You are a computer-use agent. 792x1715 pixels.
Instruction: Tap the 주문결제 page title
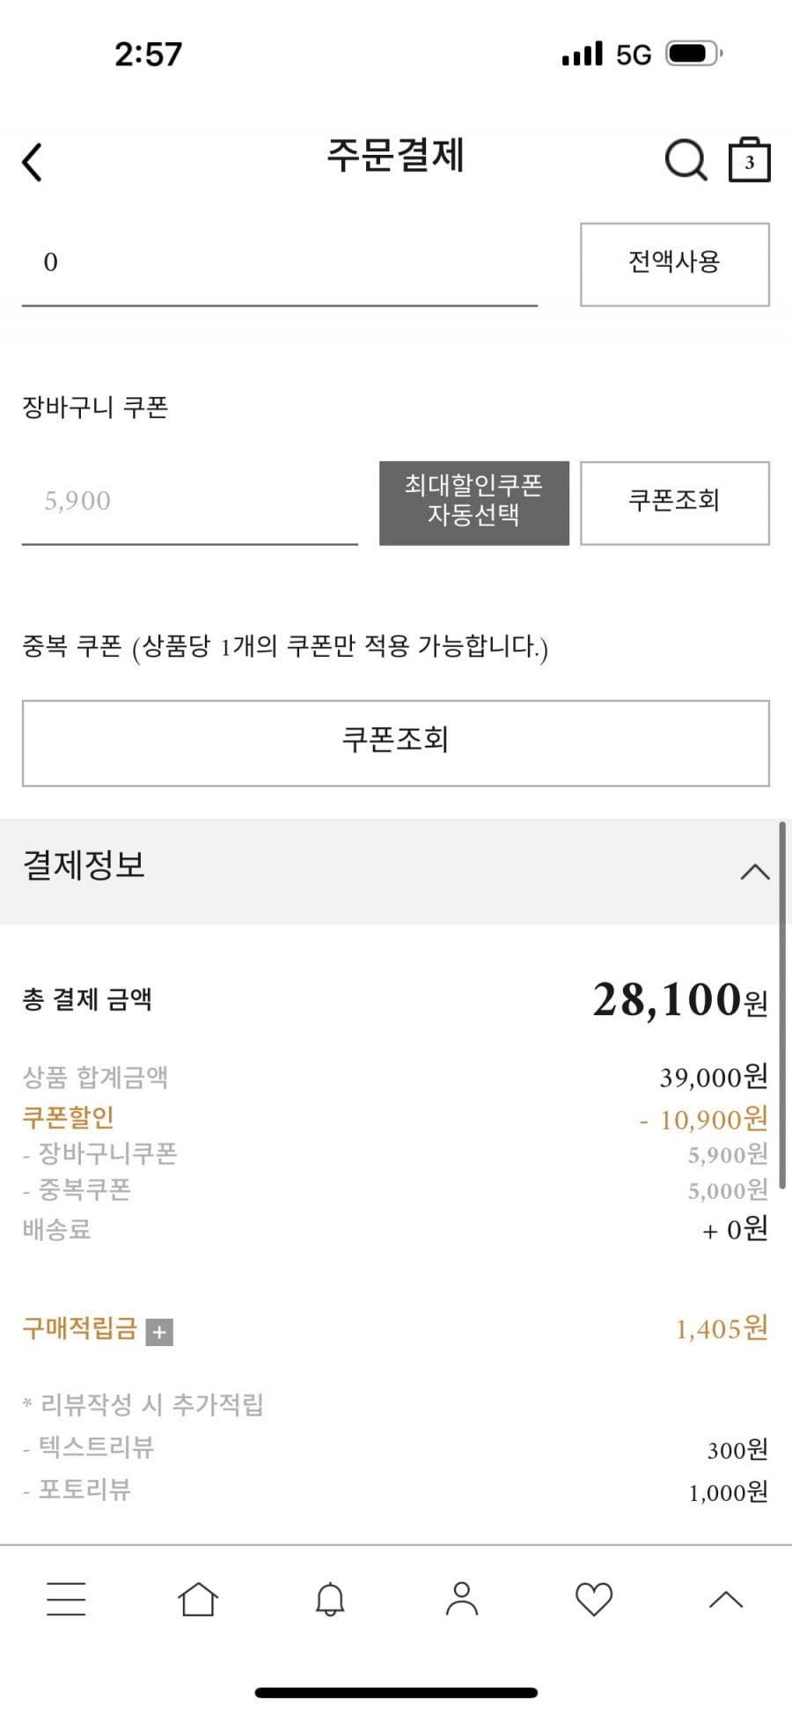click(396, 156)
